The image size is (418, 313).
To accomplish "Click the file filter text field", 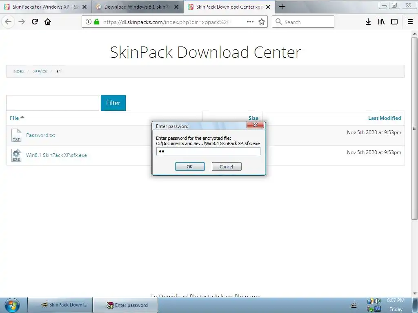I will point(53,103).
